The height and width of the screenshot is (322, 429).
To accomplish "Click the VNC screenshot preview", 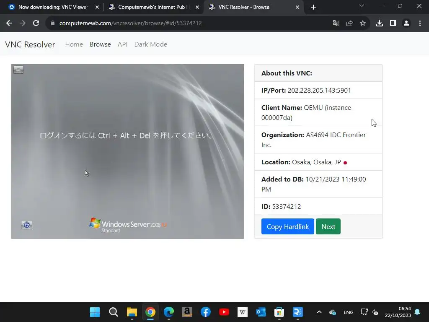I will pos(127,151).
